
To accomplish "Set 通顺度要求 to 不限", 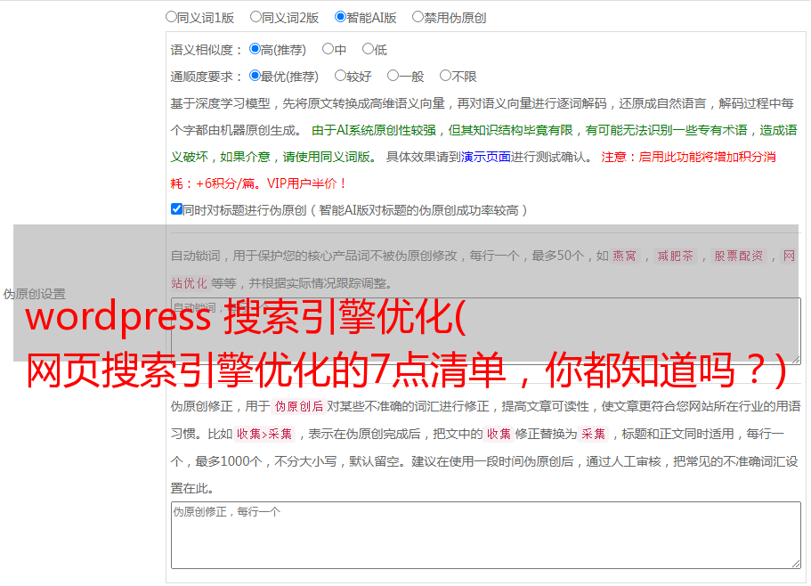I will click(x=445, y=76).
